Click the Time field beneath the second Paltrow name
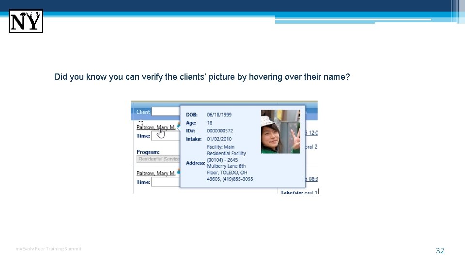This screenshot has width=465, height=261. 166,182
